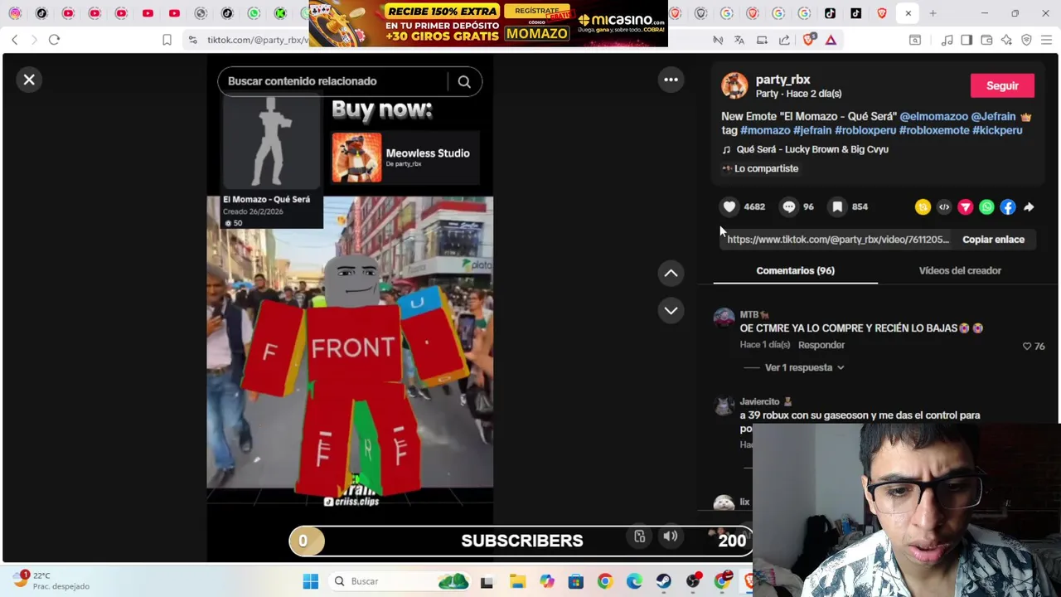
Task: Open the browser sidebar panel icon
Action: 967,40
